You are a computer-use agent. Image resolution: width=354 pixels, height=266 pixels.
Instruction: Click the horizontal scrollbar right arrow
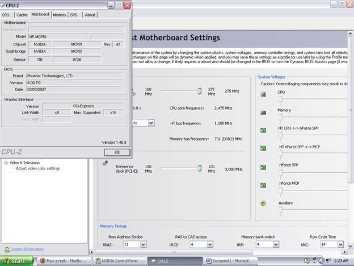344,252
